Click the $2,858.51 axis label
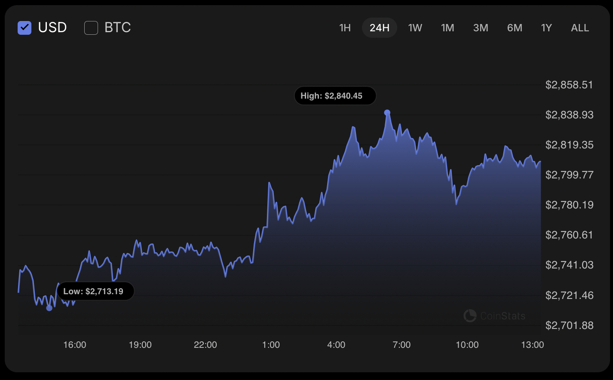The height and width of the screenshot is (380, 613). 569,85
